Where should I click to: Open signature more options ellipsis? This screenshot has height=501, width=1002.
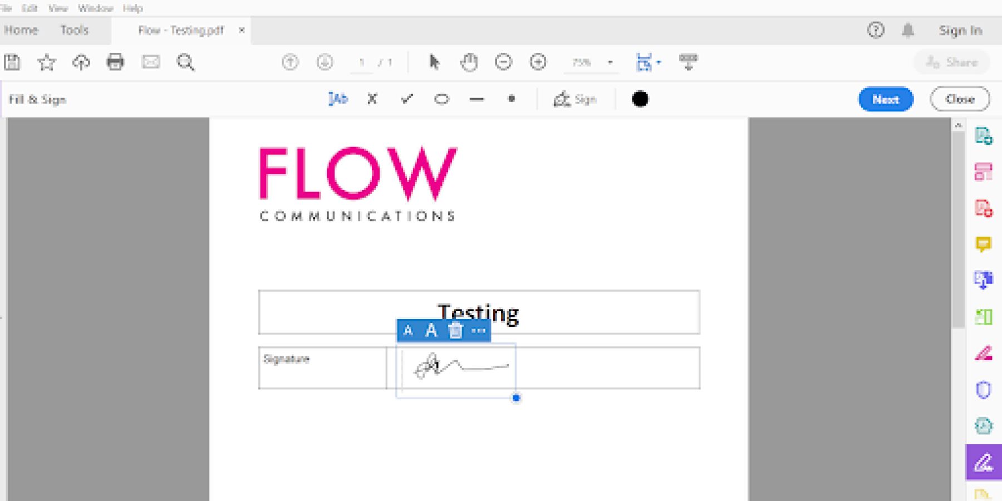[478, 331]
